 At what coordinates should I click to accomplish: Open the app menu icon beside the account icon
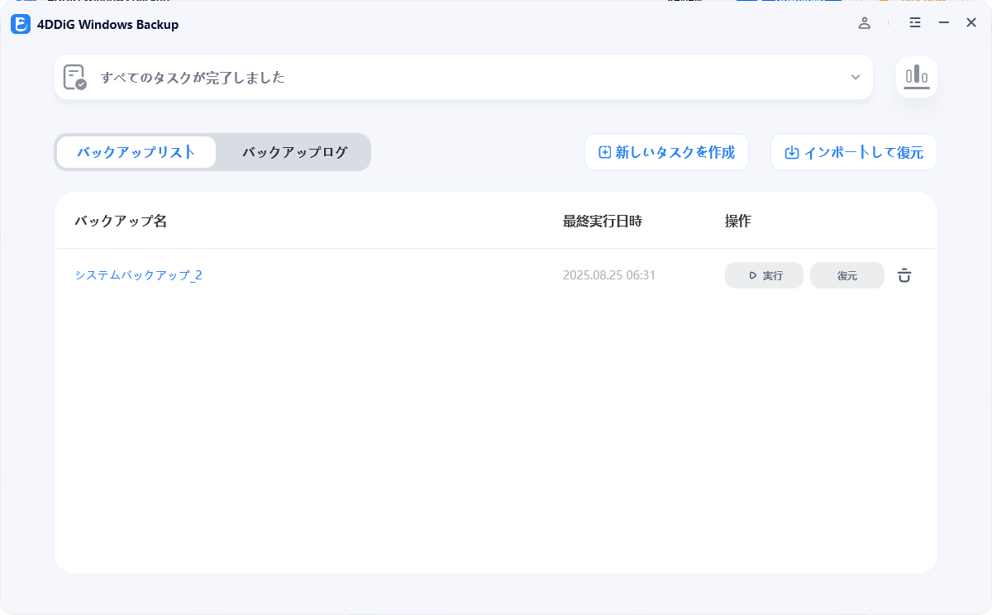(914, 23)
